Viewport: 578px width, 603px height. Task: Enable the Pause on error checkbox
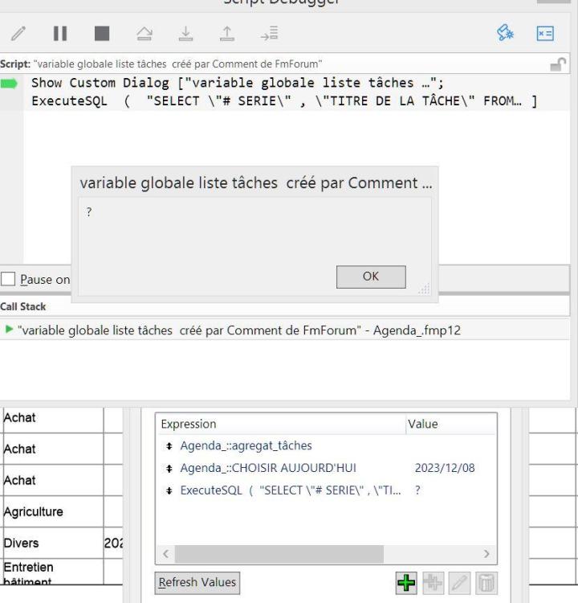(10, 279)
